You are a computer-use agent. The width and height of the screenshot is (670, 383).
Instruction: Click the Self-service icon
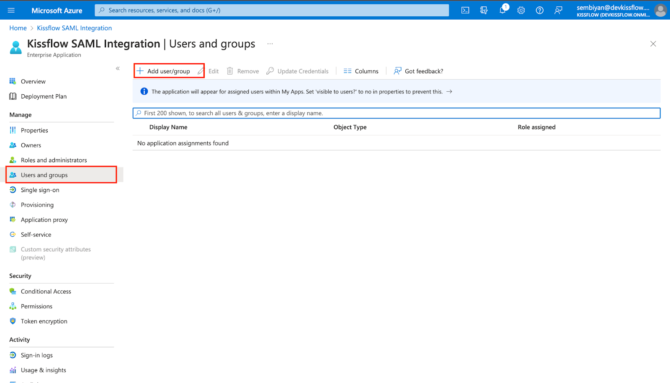(13, 235)
